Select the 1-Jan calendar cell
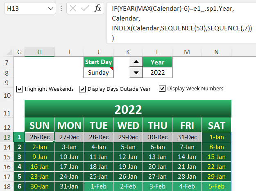Screen dimensions: 256x191 (x=217, y=137)
